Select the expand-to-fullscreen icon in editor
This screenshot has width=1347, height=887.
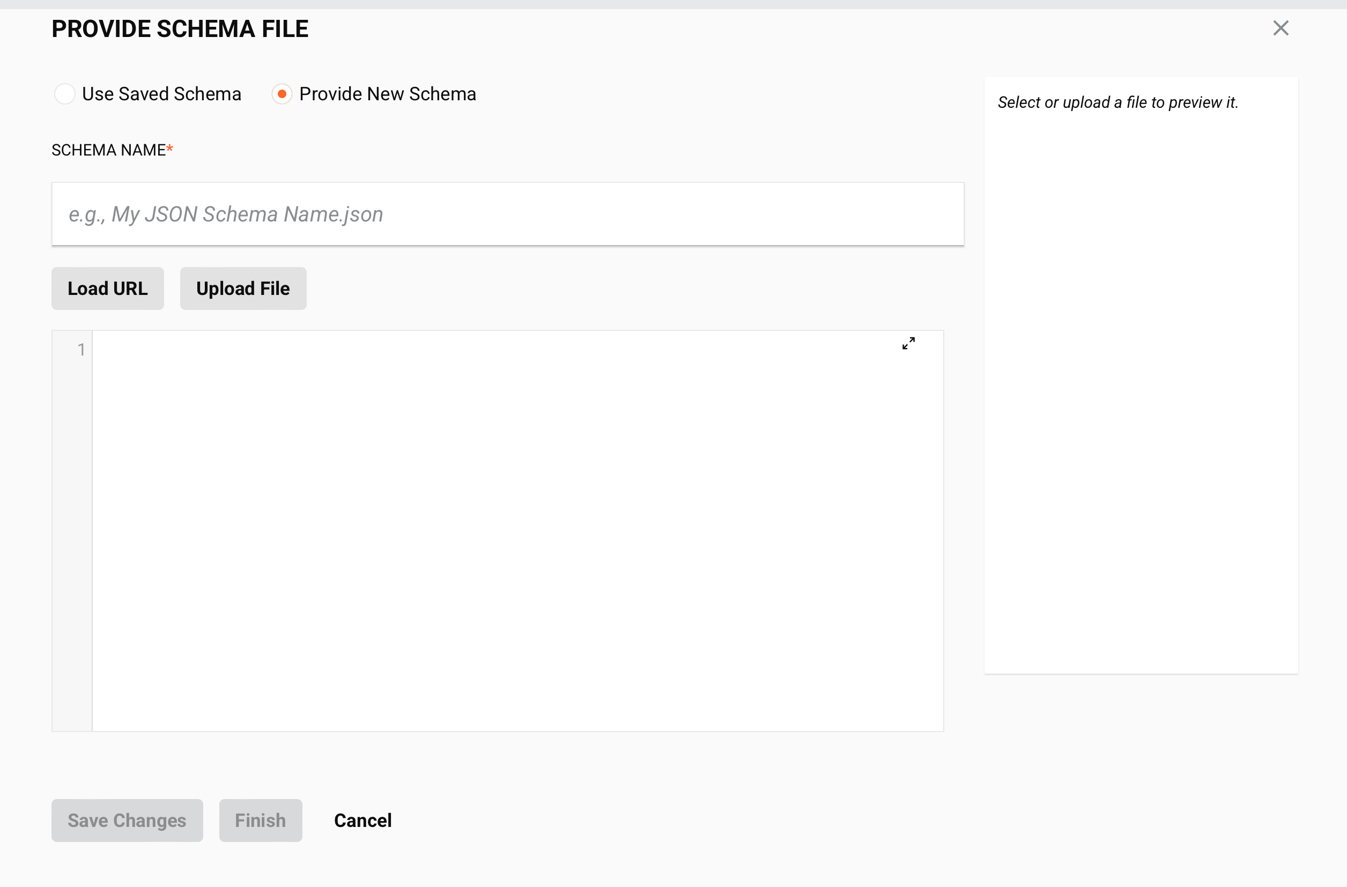(908, 343)
